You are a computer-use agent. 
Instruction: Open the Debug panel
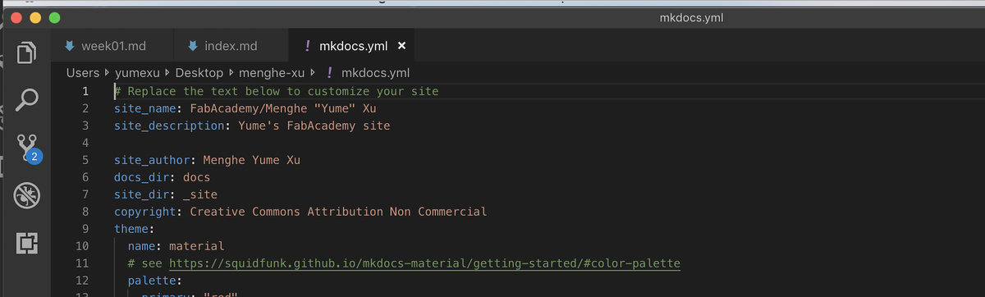(x=28, y=195)
